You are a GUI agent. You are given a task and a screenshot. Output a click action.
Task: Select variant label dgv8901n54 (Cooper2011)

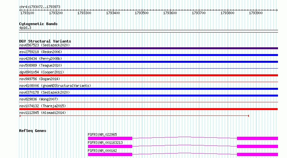(x=42, y=72)
